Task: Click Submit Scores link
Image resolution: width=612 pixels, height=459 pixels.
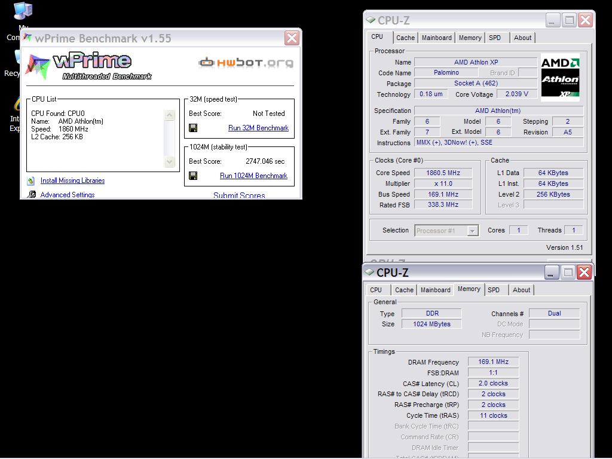Action: 239,195
